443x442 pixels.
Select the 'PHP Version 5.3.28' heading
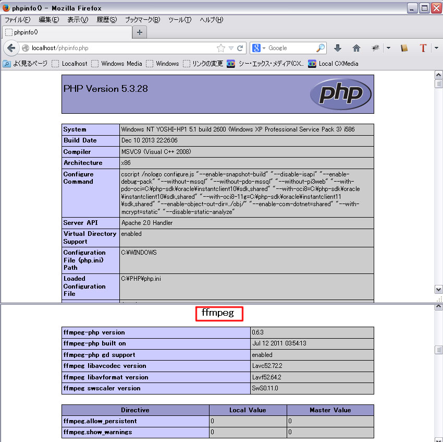coord(105,89)
